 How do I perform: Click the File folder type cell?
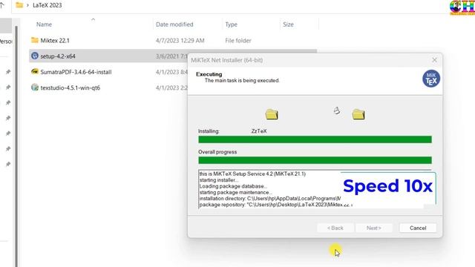pos(238,41)
